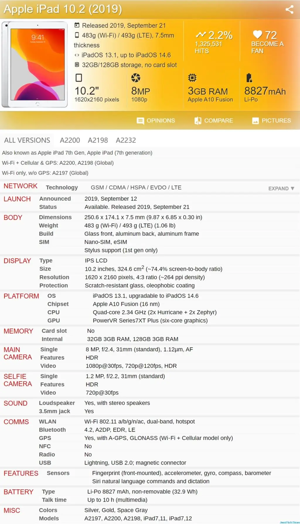The image size is (300, 524).
Task: Click the SELFIE CAMERA section heading
Action: tap(18, 380)
